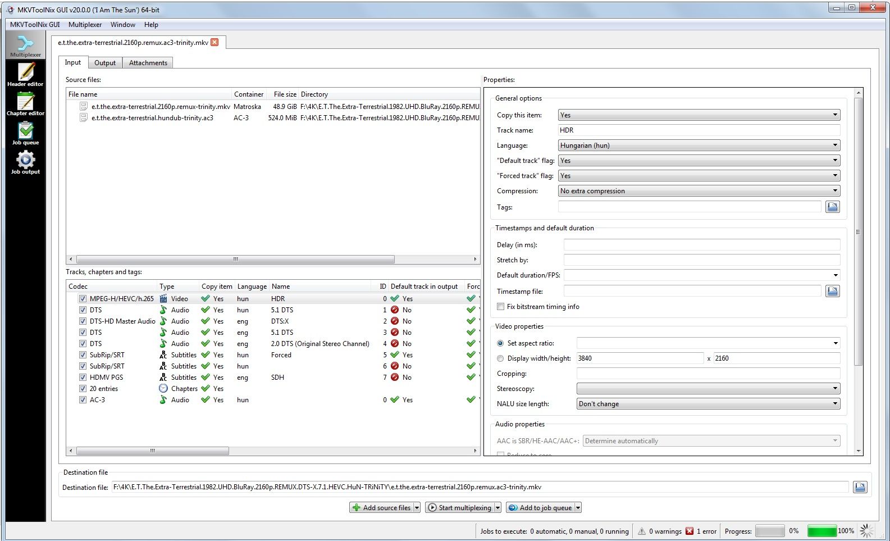Open the NALU size length dropdown
The width and height of the screenshot is (890, 541).
click(x=709, y=403)
